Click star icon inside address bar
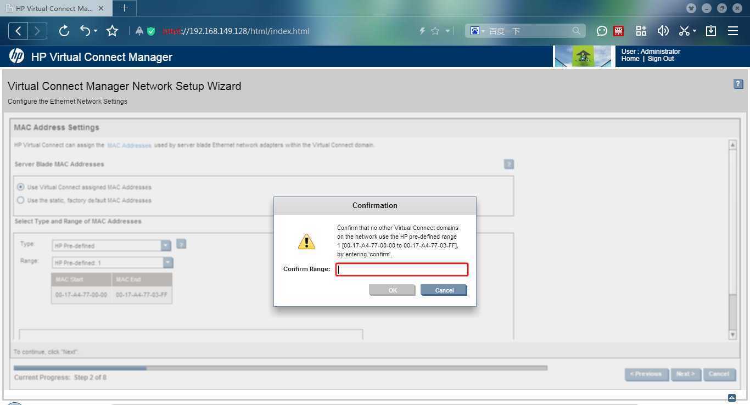Viewport: 750px width, 405px height. (x=435, y=31)
